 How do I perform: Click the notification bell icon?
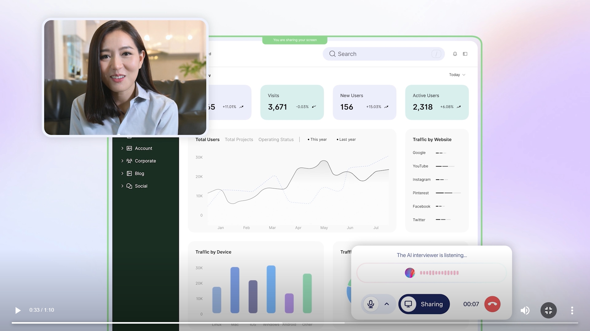tap(455, 54)
